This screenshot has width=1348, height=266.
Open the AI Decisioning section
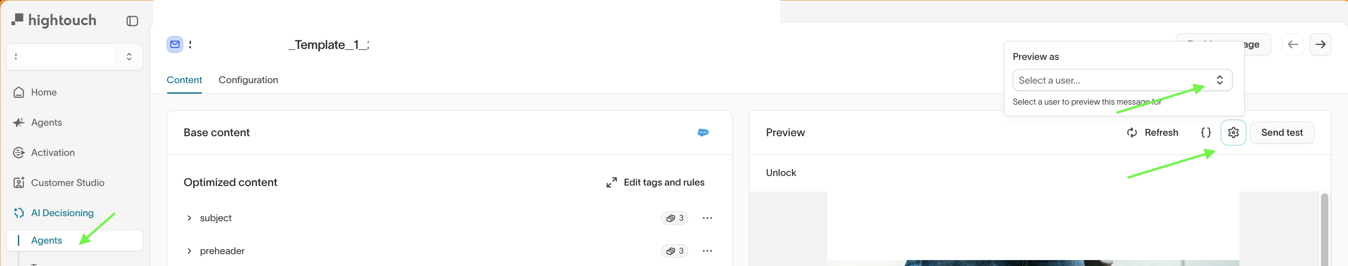[x=62, y=213]
